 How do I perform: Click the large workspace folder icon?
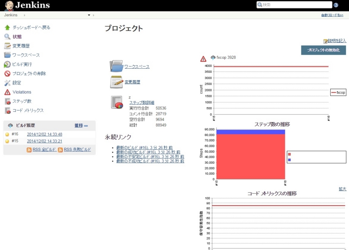tap(116, 66)
